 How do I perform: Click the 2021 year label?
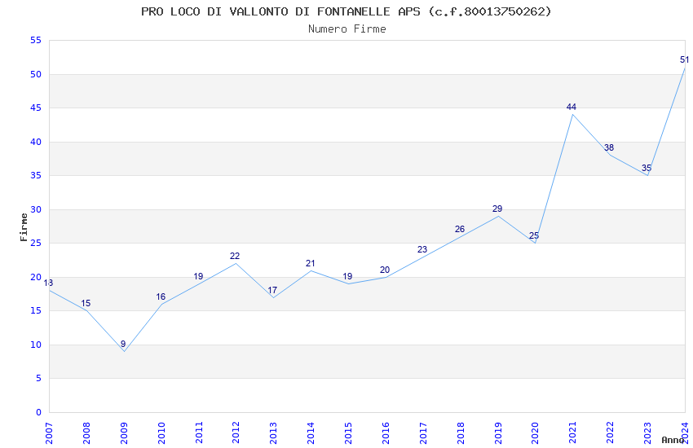pos(572,433)
